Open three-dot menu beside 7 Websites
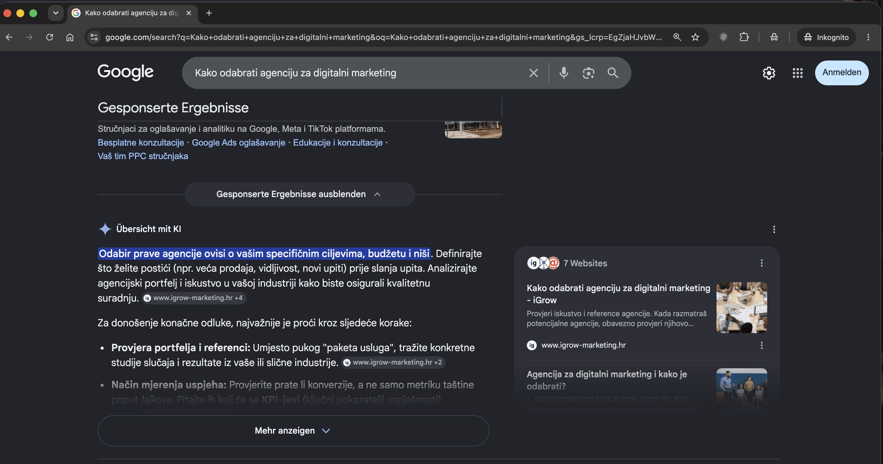 762,263
